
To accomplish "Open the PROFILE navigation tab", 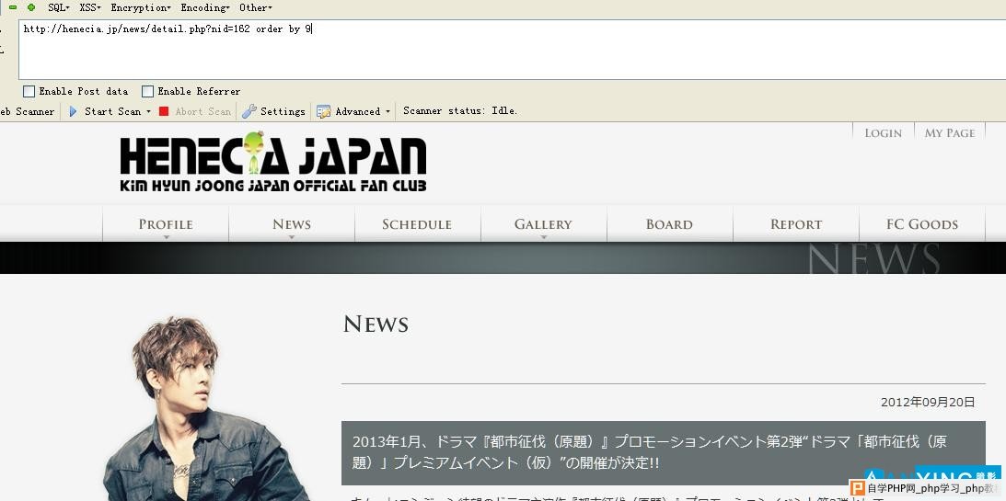I will (166, 224).
